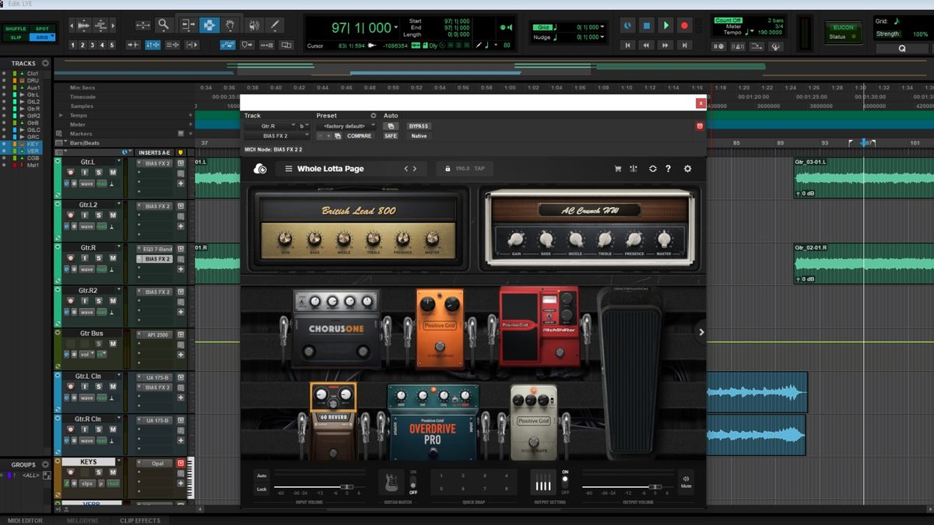Click the COMPARE button
This screenshot has height=525, width=934.
tap(358, 136)
